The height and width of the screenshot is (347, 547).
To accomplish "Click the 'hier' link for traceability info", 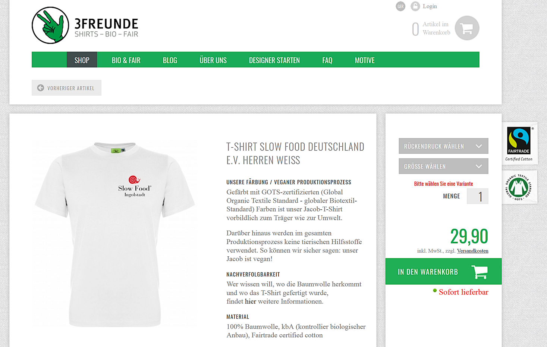I will pyautogui.click(x=251, y=301).
